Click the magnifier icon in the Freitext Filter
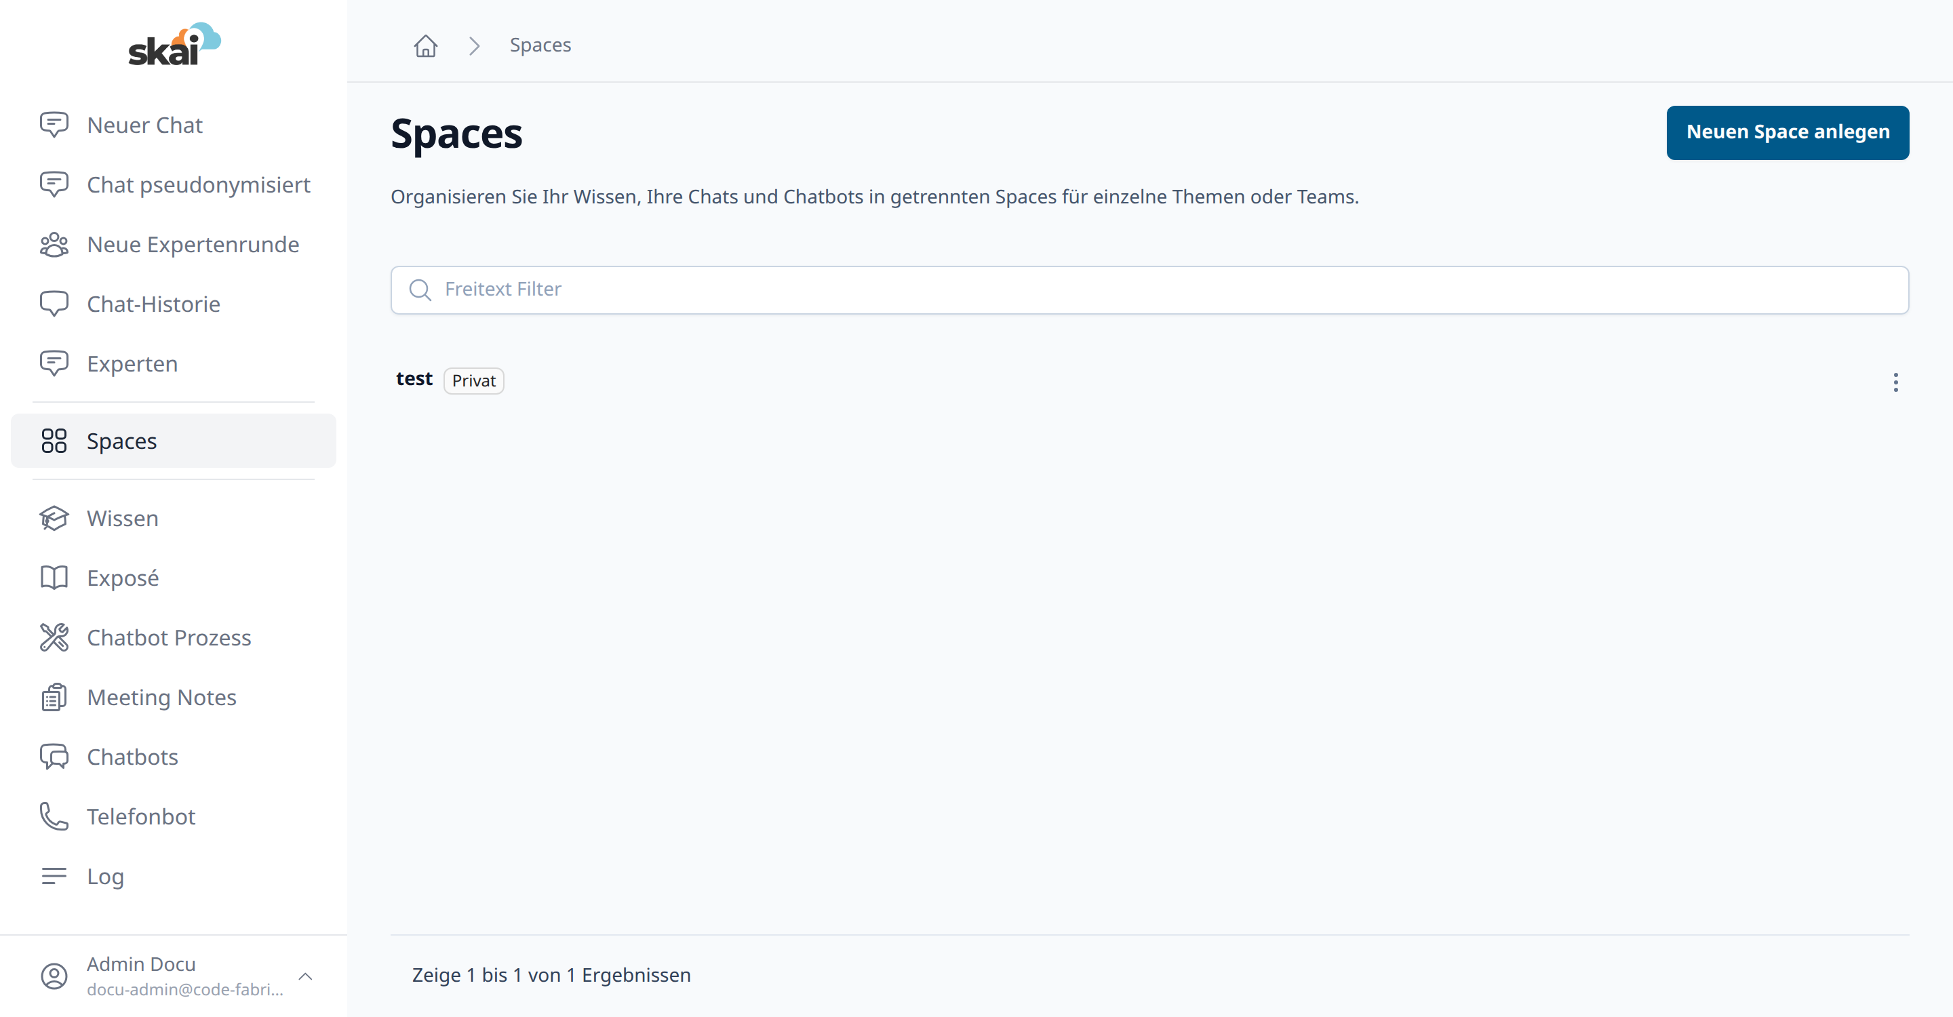Screen dimensions: 1953x1017 click(420, 290)
